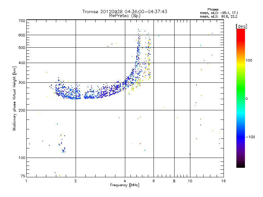This screenshot has height=197, width=263.
Task: Click the '[deg]' unit label above color bar
Action: click(x=241, y=26)
